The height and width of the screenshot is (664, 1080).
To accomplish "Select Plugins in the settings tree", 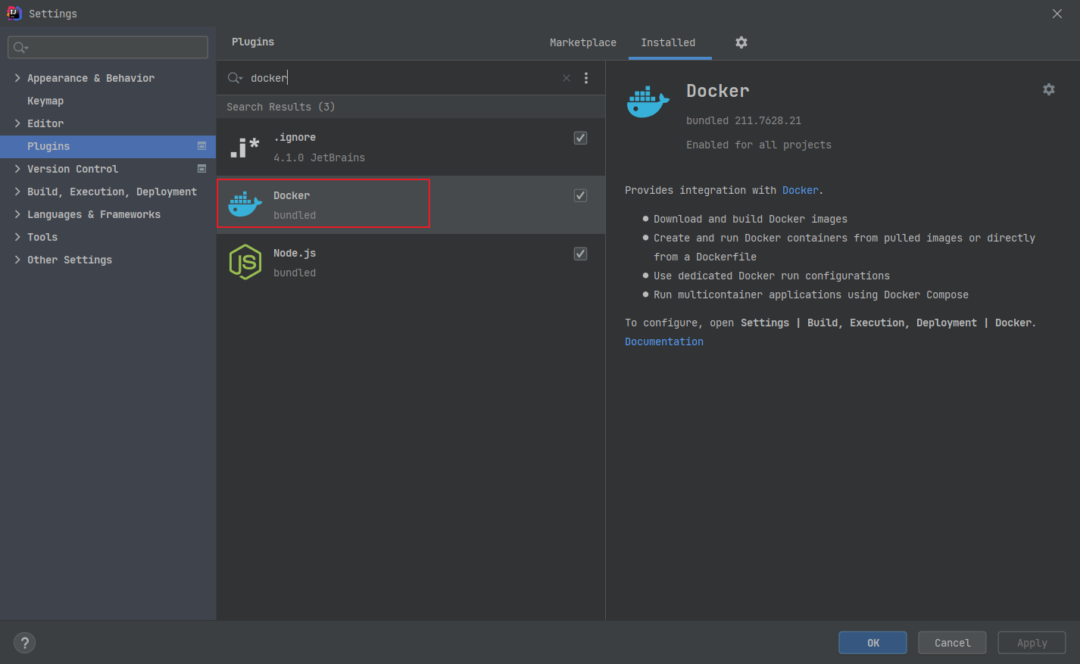I will pyautogui.click(x=108, y=146).
